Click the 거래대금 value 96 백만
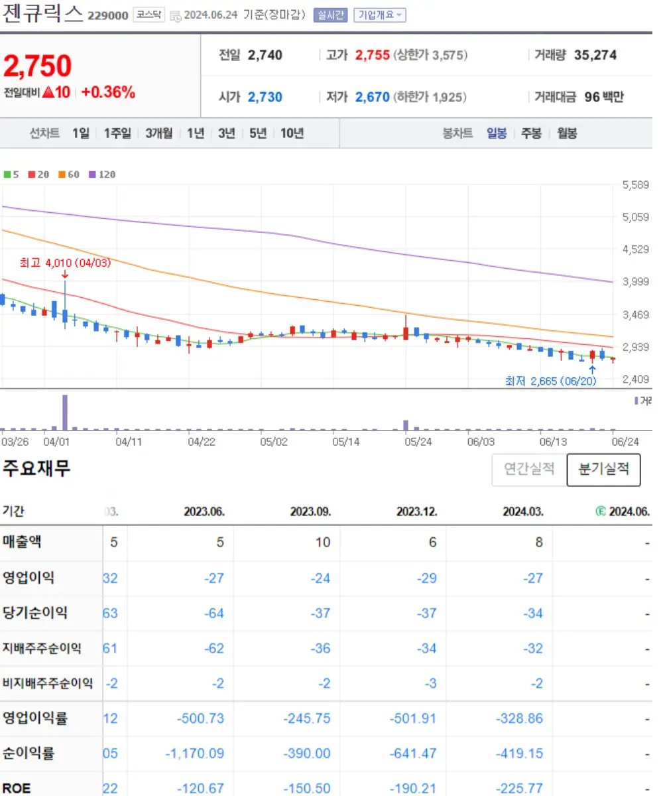663x796 pixels. click(x=604, y=97)
